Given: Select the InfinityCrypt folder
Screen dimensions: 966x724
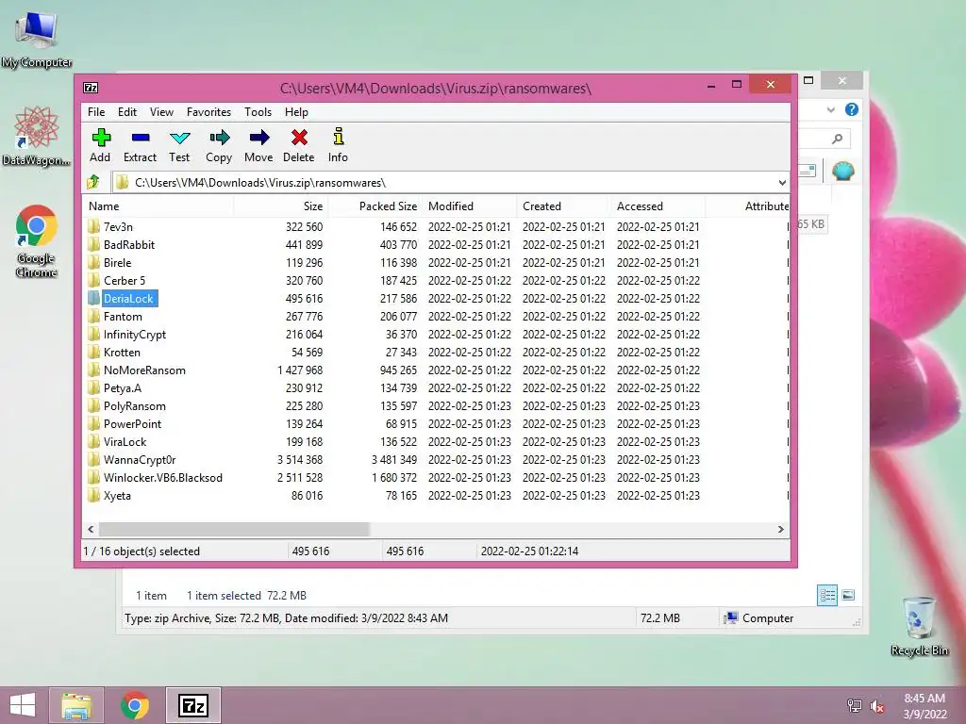Looking at the screenshot, I should tap(135, 335).
